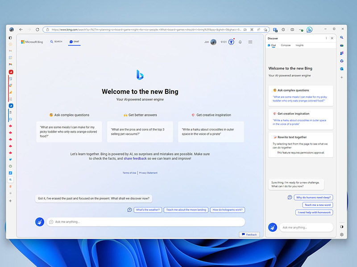
Task: Click "What's the weather?" suggestion
Action: pyautogui.click(x=148, y=210)
